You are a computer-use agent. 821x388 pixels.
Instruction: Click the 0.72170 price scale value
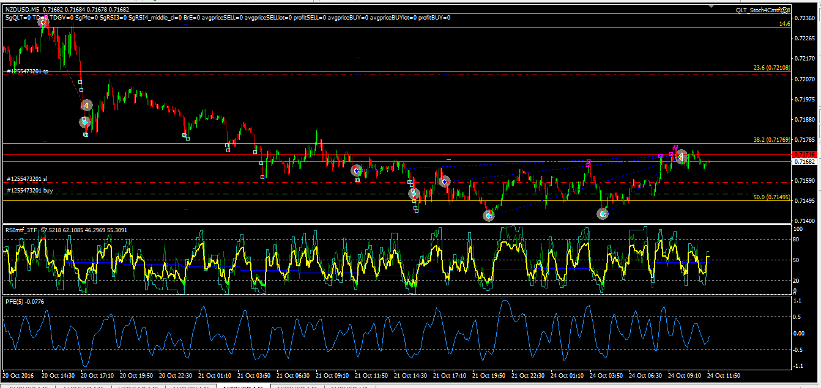803,59
